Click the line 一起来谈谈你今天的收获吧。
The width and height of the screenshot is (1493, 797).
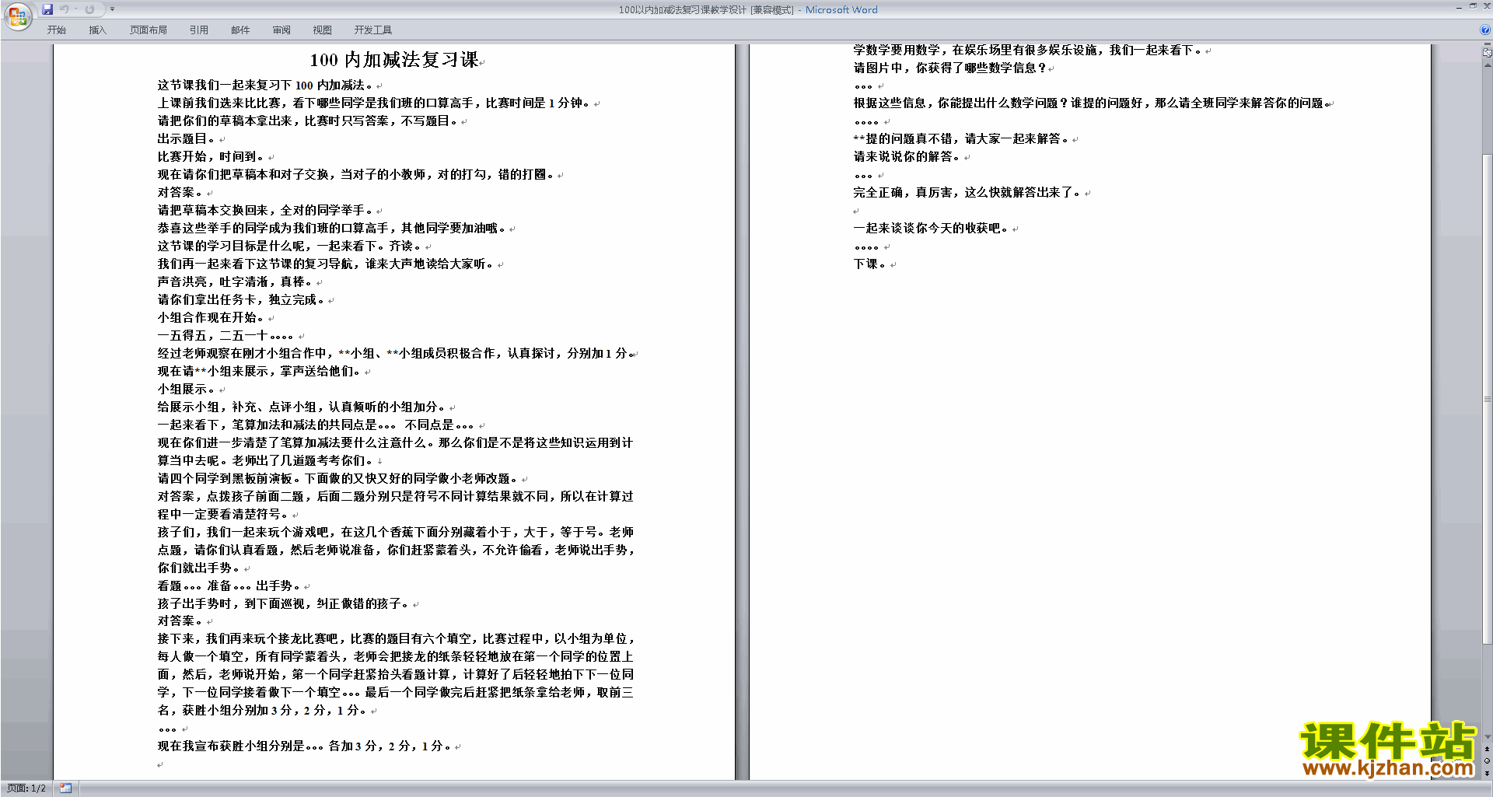click(932, 228)
